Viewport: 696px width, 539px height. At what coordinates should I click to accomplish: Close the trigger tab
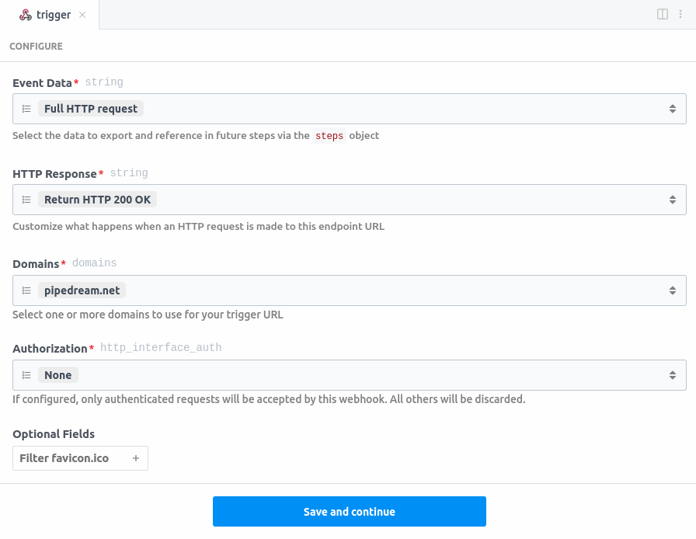82,14
